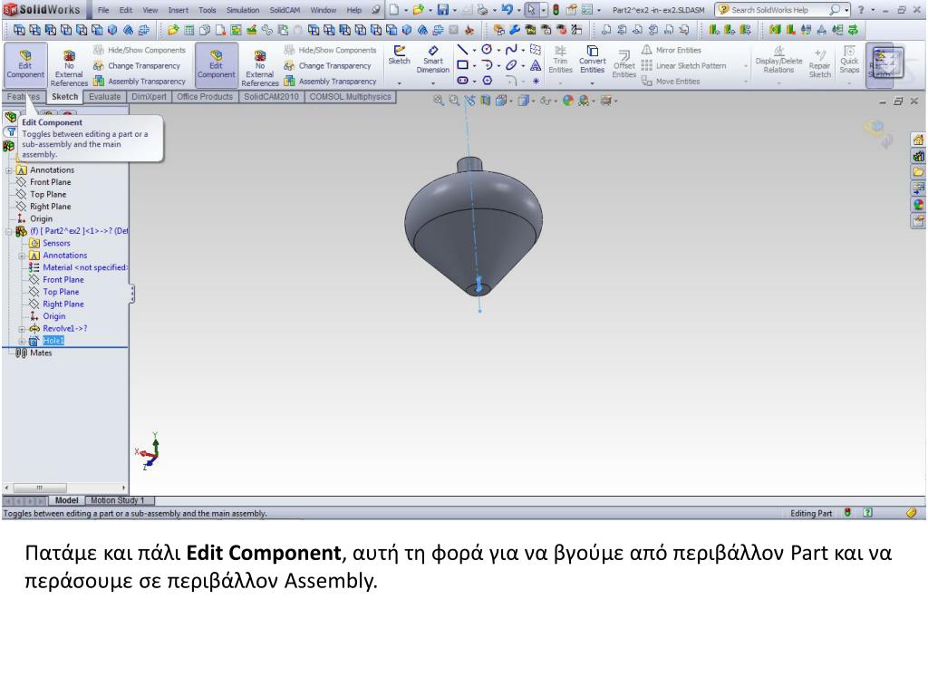Viewport: 928px width, 696px height.
Task: Open dropdown arrow beside Line tool
Action: 474,51
